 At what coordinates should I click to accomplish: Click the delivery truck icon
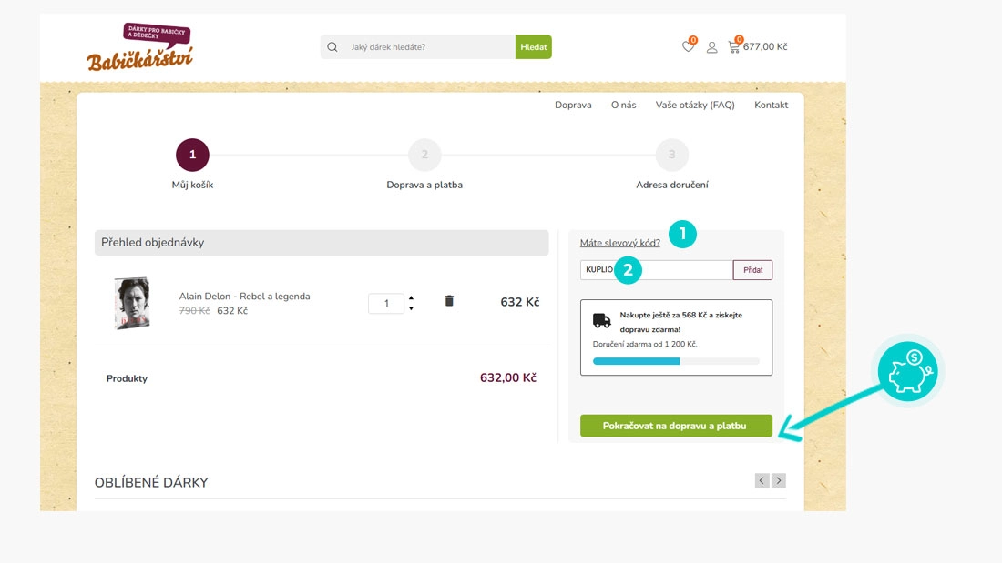pyautogui.click(x=602, y=320)
